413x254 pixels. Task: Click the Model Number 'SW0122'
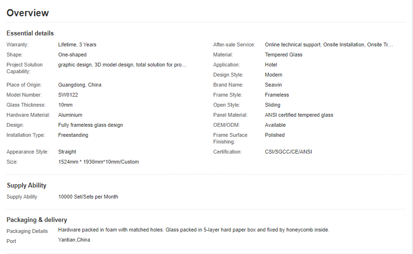[68, 95]
